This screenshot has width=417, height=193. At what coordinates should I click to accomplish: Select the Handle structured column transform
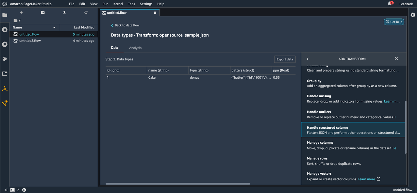click(x=353, y=130)
